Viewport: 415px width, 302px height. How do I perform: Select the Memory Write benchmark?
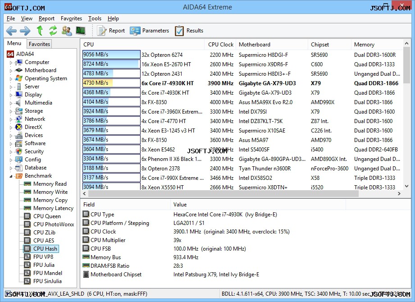(50, 192)
